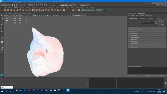Viewport: 167px width, 94px height.
Task: Create a polygon cylinder from the shelf
Action: tap(11, 10)
